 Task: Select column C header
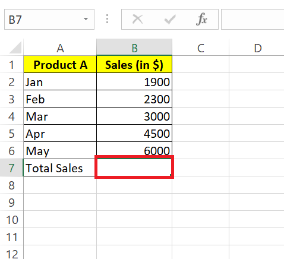click(x=201, y=48)
